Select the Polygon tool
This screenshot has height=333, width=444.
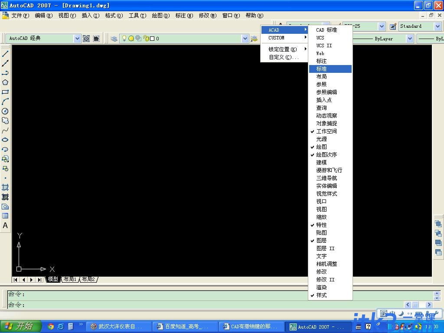click(x=5, y=82)
